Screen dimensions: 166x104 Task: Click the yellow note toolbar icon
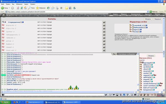tap(67, 8)
